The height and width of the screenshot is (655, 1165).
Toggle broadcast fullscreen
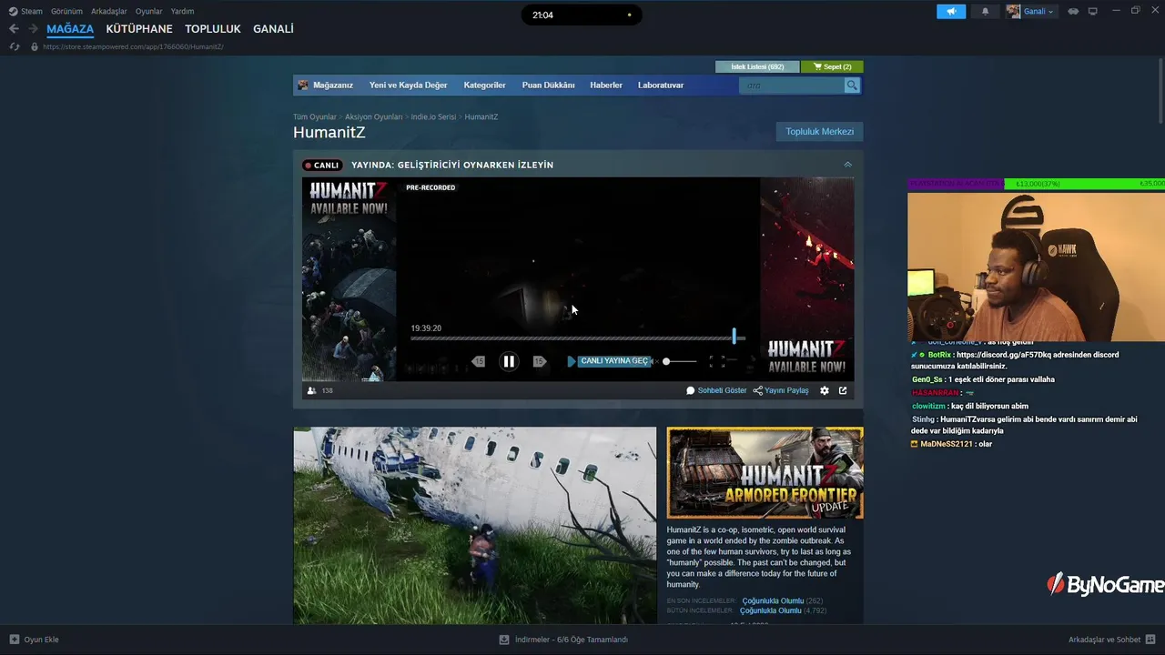click(716, 361)
